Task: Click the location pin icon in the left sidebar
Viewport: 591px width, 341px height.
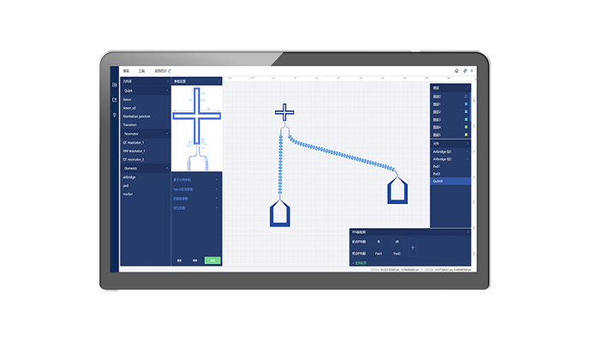Action: tap(115, 115)
